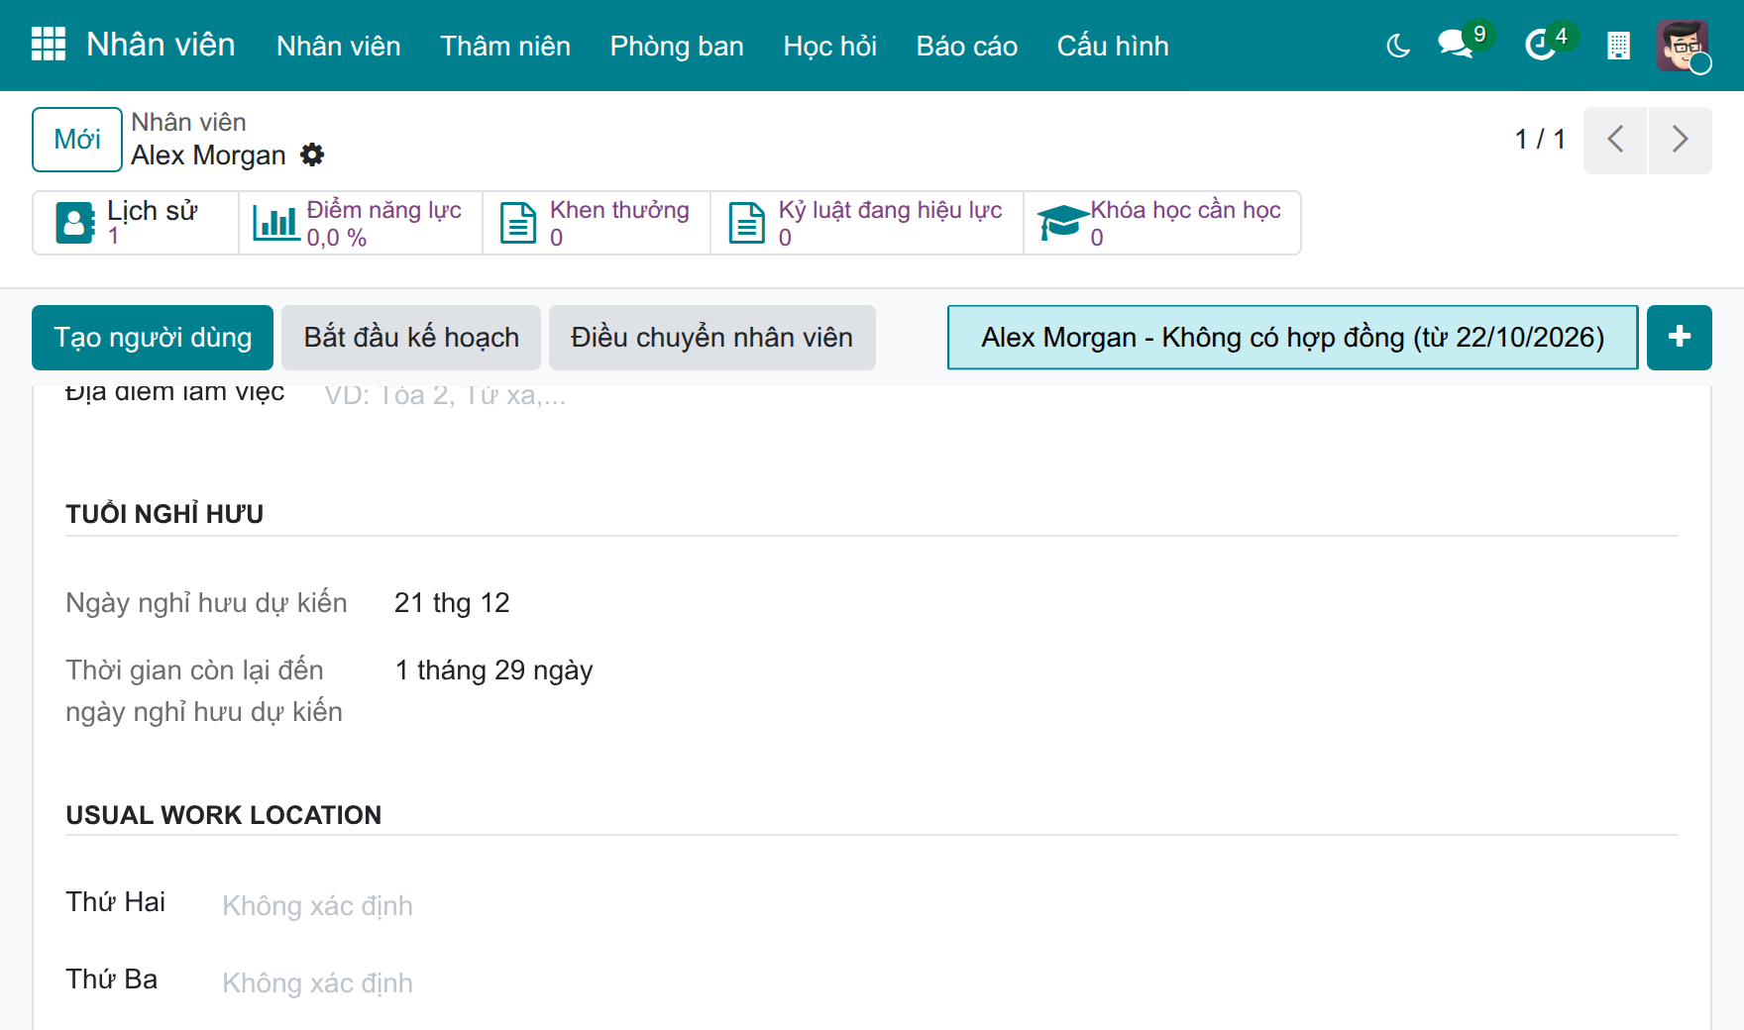Image resolution: width=1744 pixels, height=1030 pixels.
Task: Open Lịch sử stat button
Action: coord(136,223)
